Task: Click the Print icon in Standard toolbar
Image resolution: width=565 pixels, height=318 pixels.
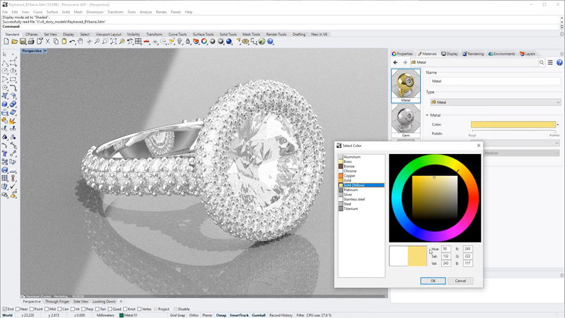Action: 31,41
